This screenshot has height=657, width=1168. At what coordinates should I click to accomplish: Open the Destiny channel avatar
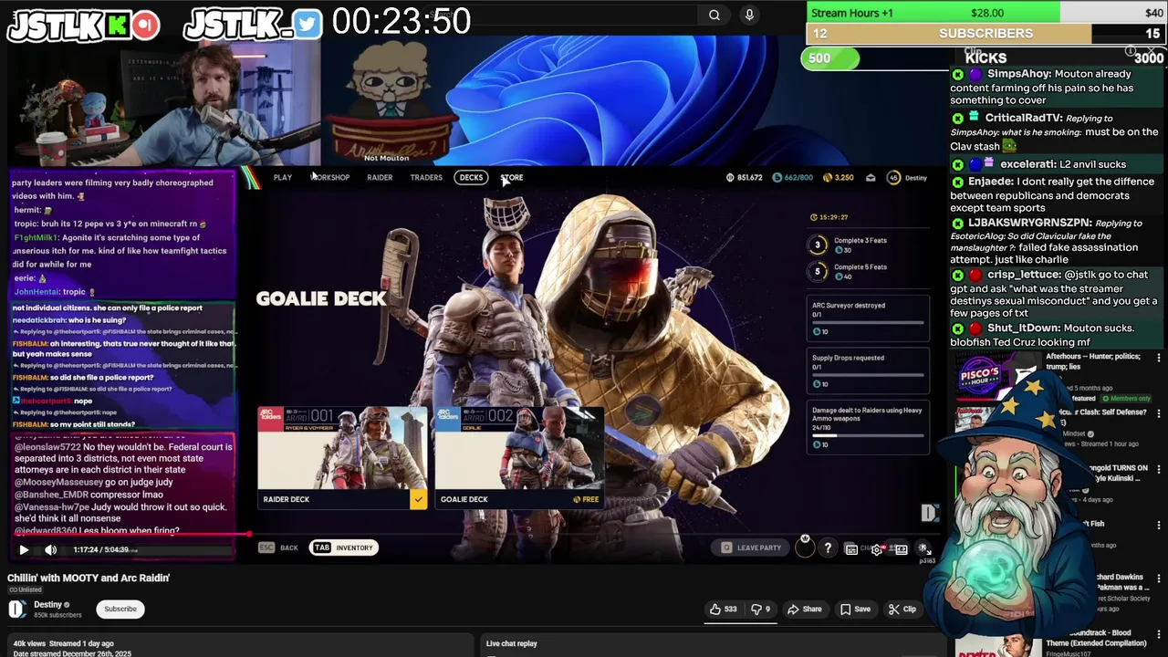17,609
